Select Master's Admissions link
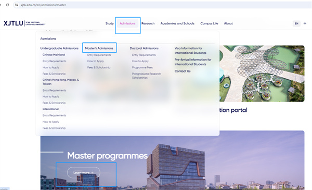Screen dimensions: 312x190 99,48
